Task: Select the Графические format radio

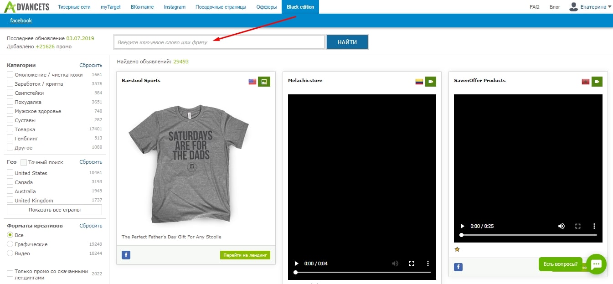Action: pyautogui.click(x=10, y=244)
